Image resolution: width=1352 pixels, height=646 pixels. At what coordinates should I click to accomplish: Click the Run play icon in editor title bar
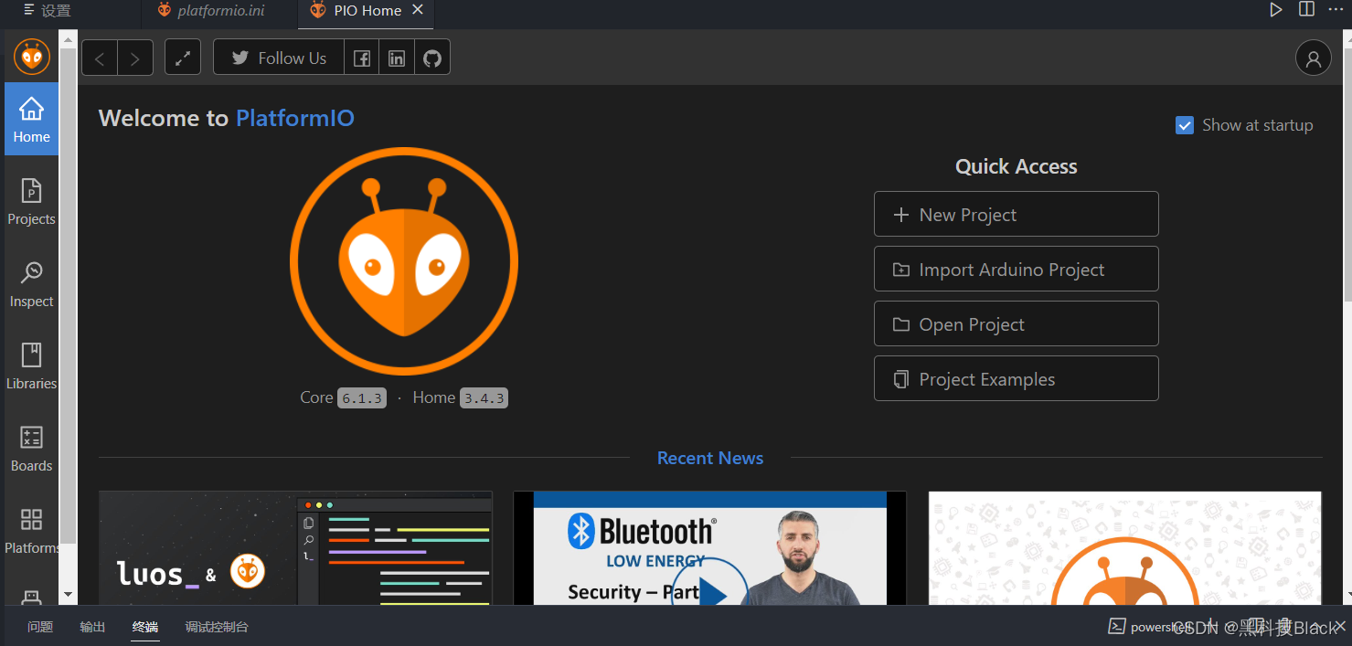(1275, 9)
